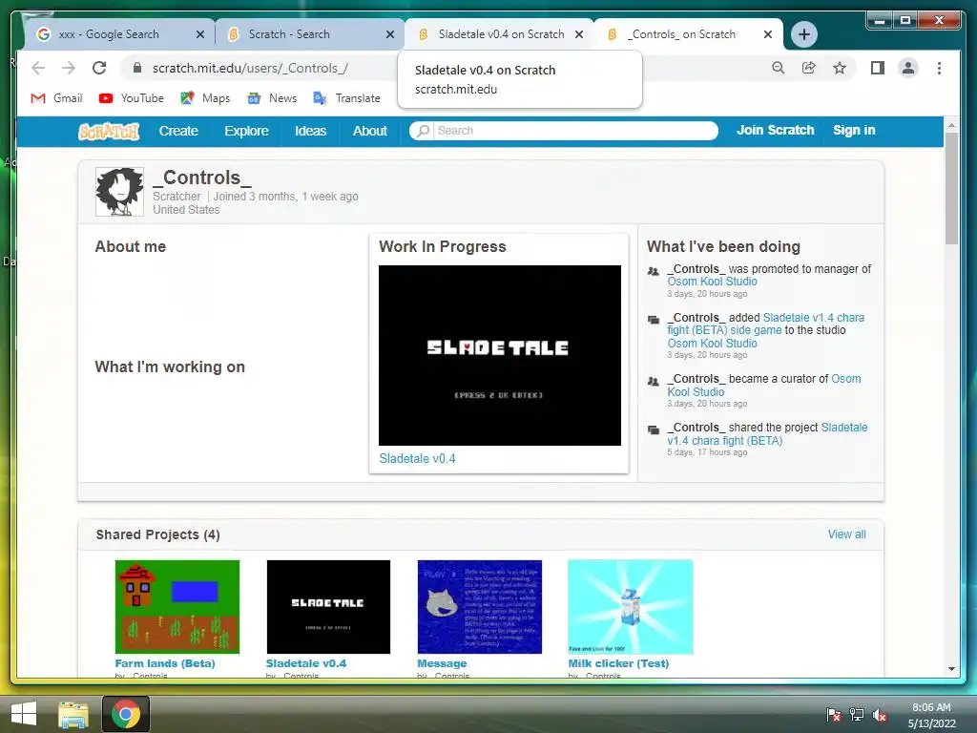Open the About menu item
Image resolution: width=977 pixels, height=733 pixels.
[370, 131]
